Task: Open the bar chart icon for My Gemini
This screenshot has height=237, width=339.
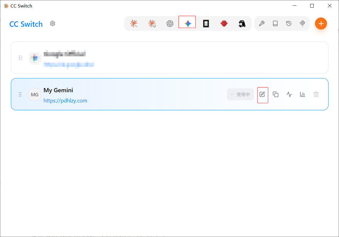Action: tap(302, 94)
